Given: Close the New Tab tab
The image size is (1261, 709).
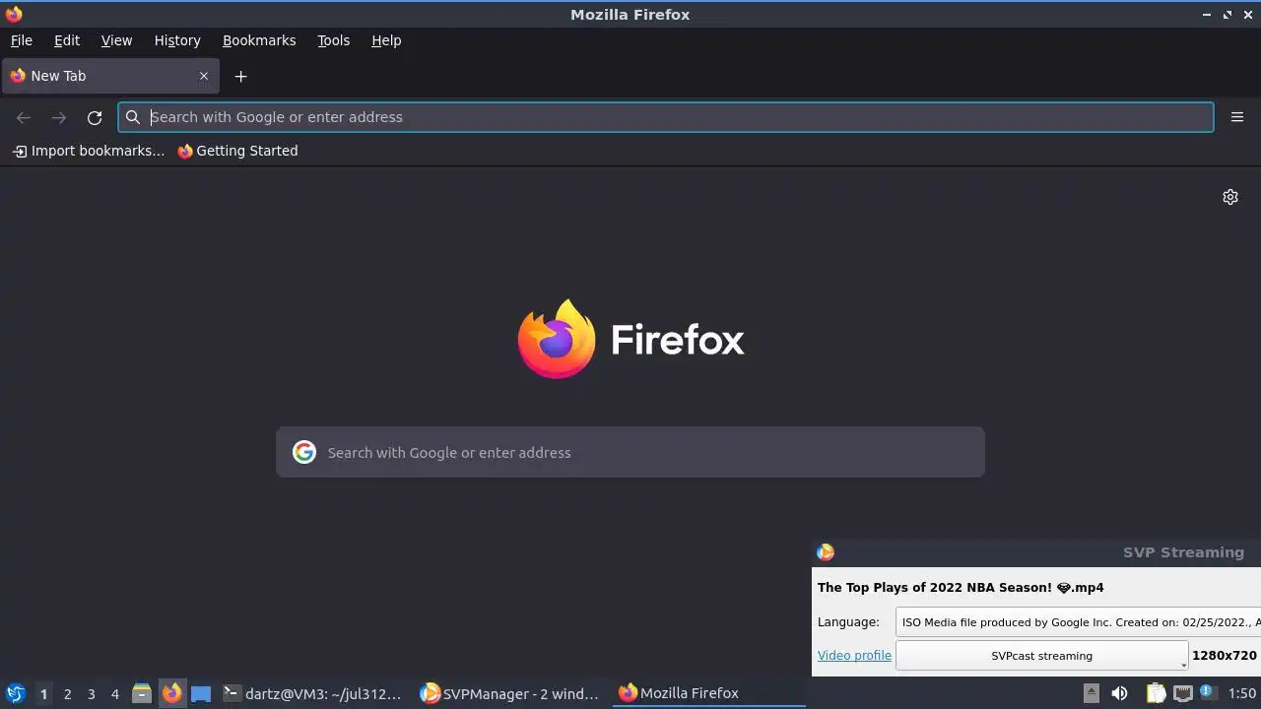Looking at the screenshot, I should 204,76.
